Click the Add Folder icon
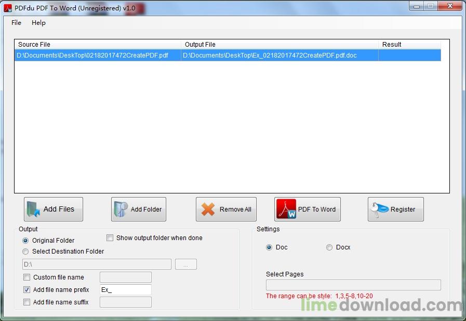466x321 pixels. pyautogui.click(x=121, y=209)
